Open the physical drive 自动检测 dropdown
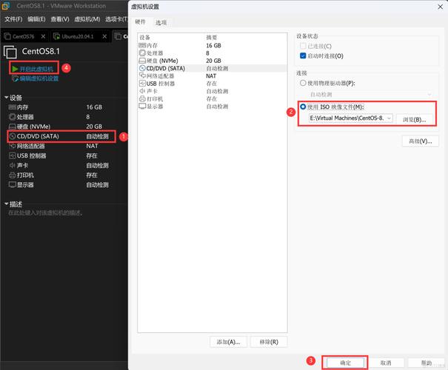This screenshot has height=370, width=448. [429, 94]
